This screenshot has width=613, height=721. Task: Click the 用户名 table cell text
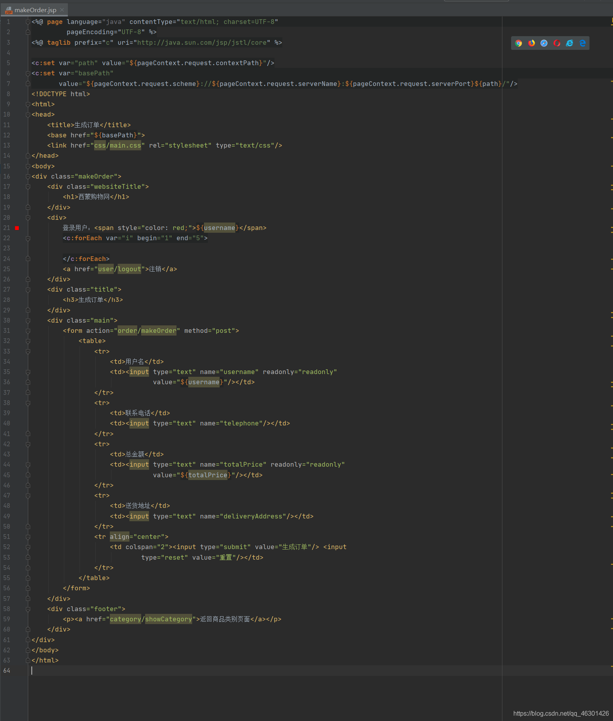(135, 362)
